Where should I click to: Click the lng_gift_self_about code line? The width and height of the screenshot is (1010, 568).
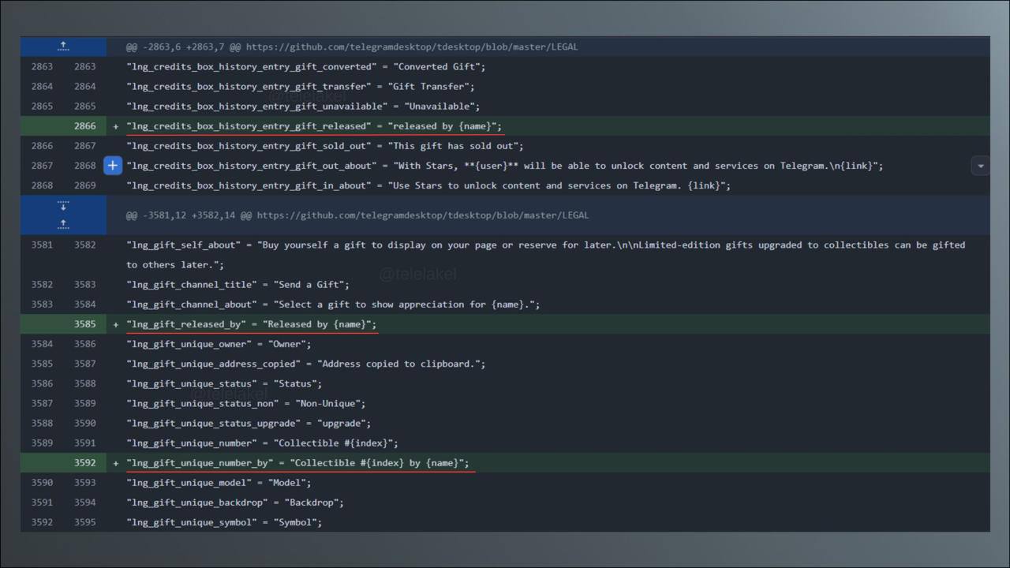point(546,255)
